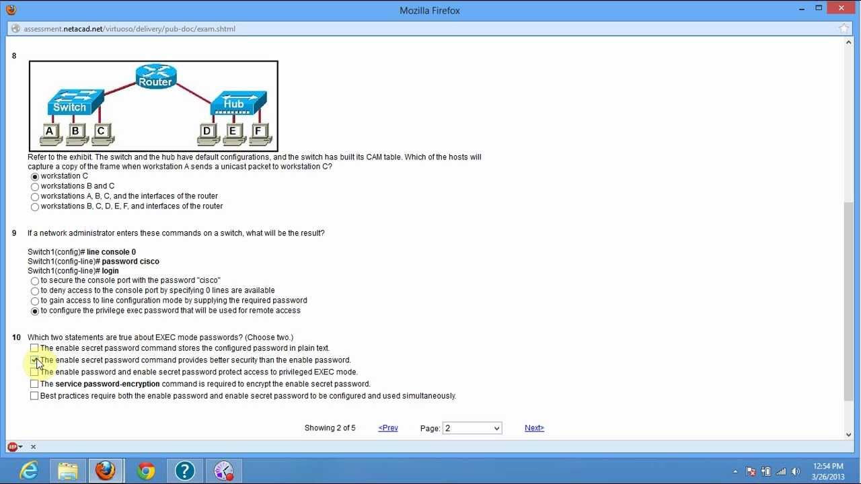The image size is (861, 484).
Task: Click the battery power tray icon
Action: click(x=765, y=471)
